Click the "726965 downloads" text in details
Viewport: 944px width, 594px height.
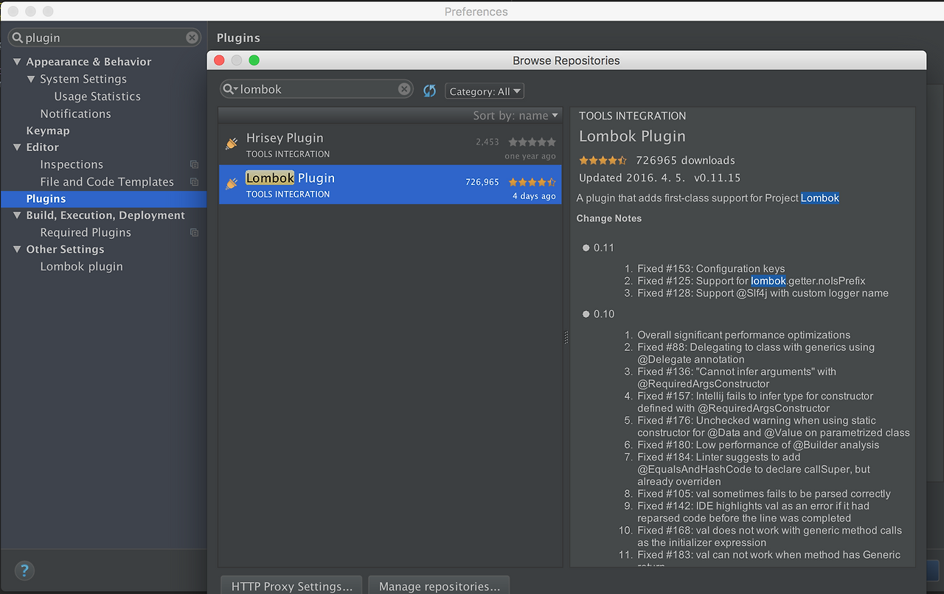685,160
